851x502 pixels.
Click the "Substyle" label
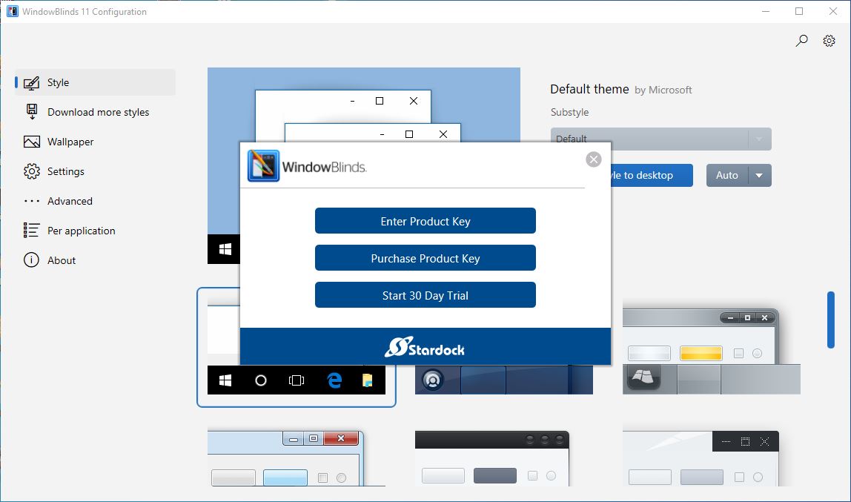click(x=569, y=113)
